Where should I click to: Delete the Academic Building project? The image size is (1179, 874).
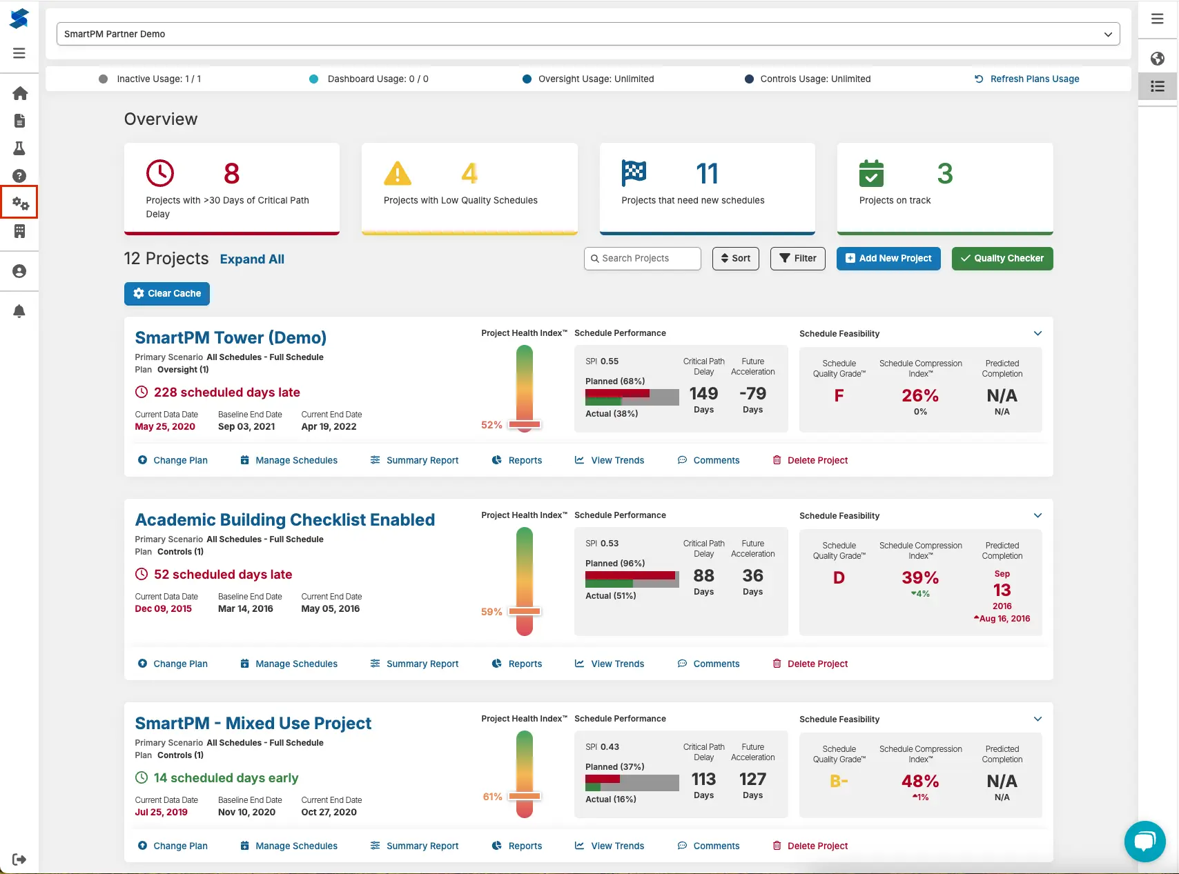[810, 664]
